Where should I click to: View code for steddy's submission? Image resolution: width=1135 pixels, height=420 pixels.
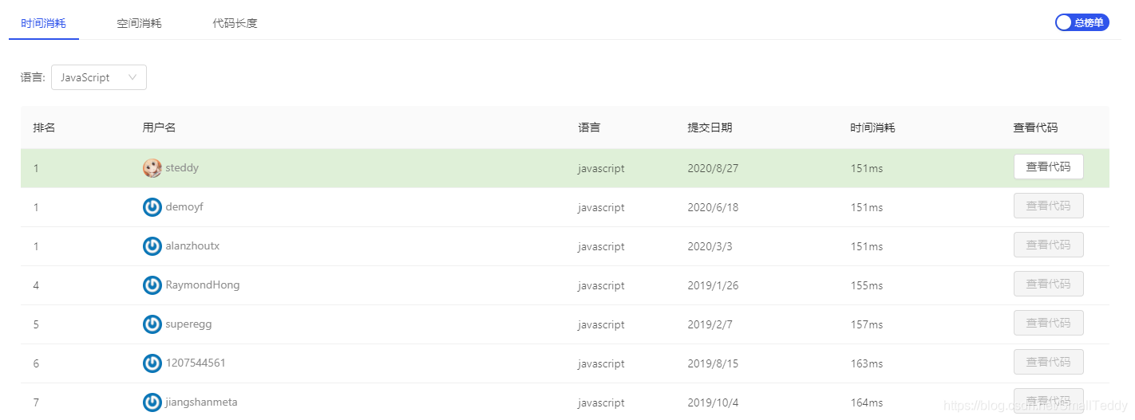click(x=1048, y=167)
